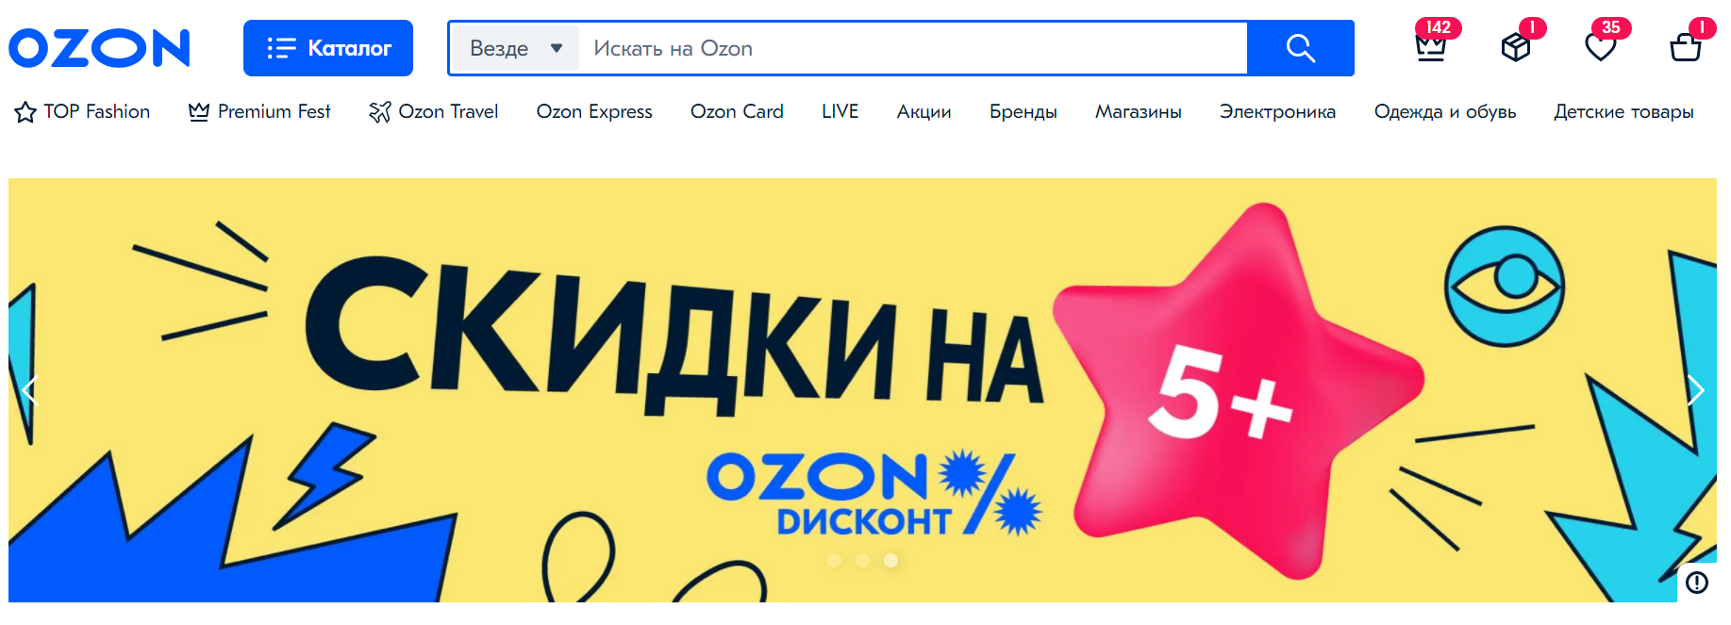Click the Искать на Ozon search field
This screenshot has height=625, width=1731.
pyautogui.click(x=912, y=48)
